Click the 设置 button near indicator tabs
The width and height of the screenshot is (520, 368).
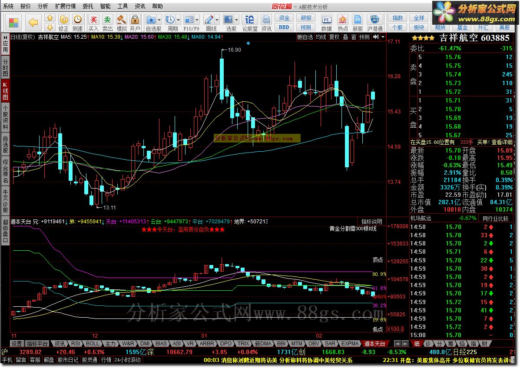17,344
